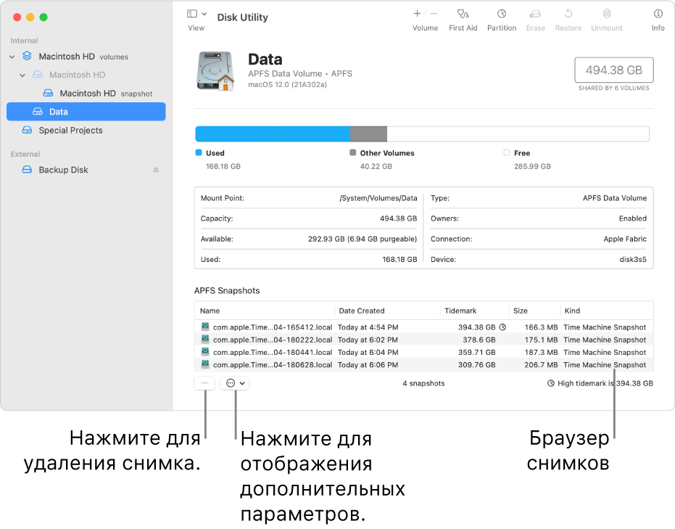The image size is (675, 529).
Task: Select Special Projects volume in sidebar
Action: [86, 130]
